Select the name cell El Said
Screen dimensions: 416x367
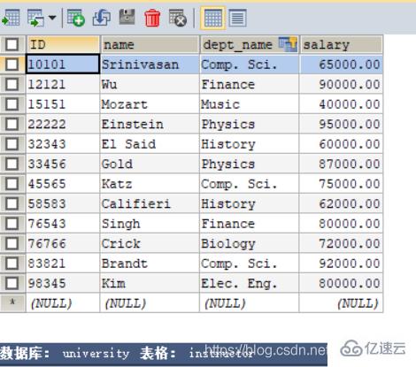tap(150, 144)
